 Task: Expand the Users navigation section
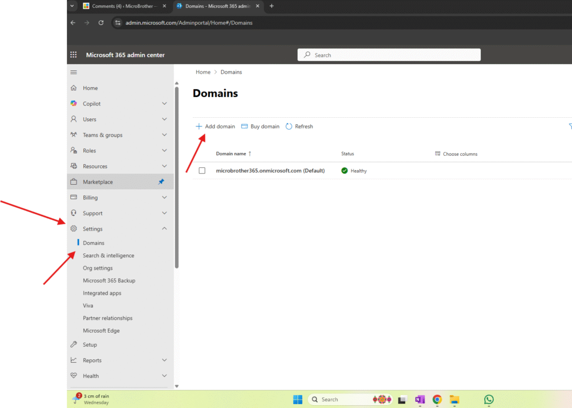tap(164, 119)
